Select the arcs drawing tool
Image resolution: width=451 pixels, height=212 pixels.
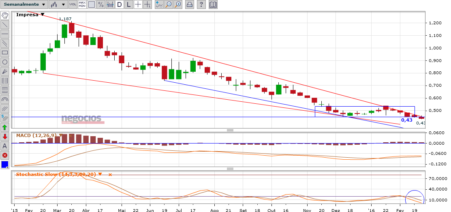(5, 99)
